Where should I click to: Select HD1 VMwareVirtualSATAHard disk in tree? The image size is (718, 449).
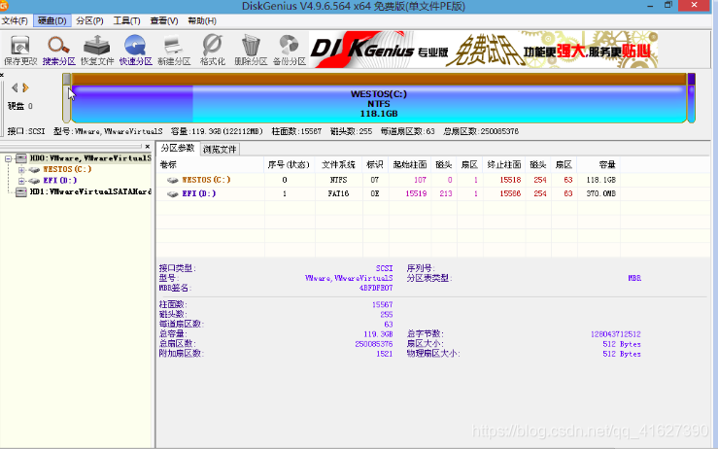(90, 191)
